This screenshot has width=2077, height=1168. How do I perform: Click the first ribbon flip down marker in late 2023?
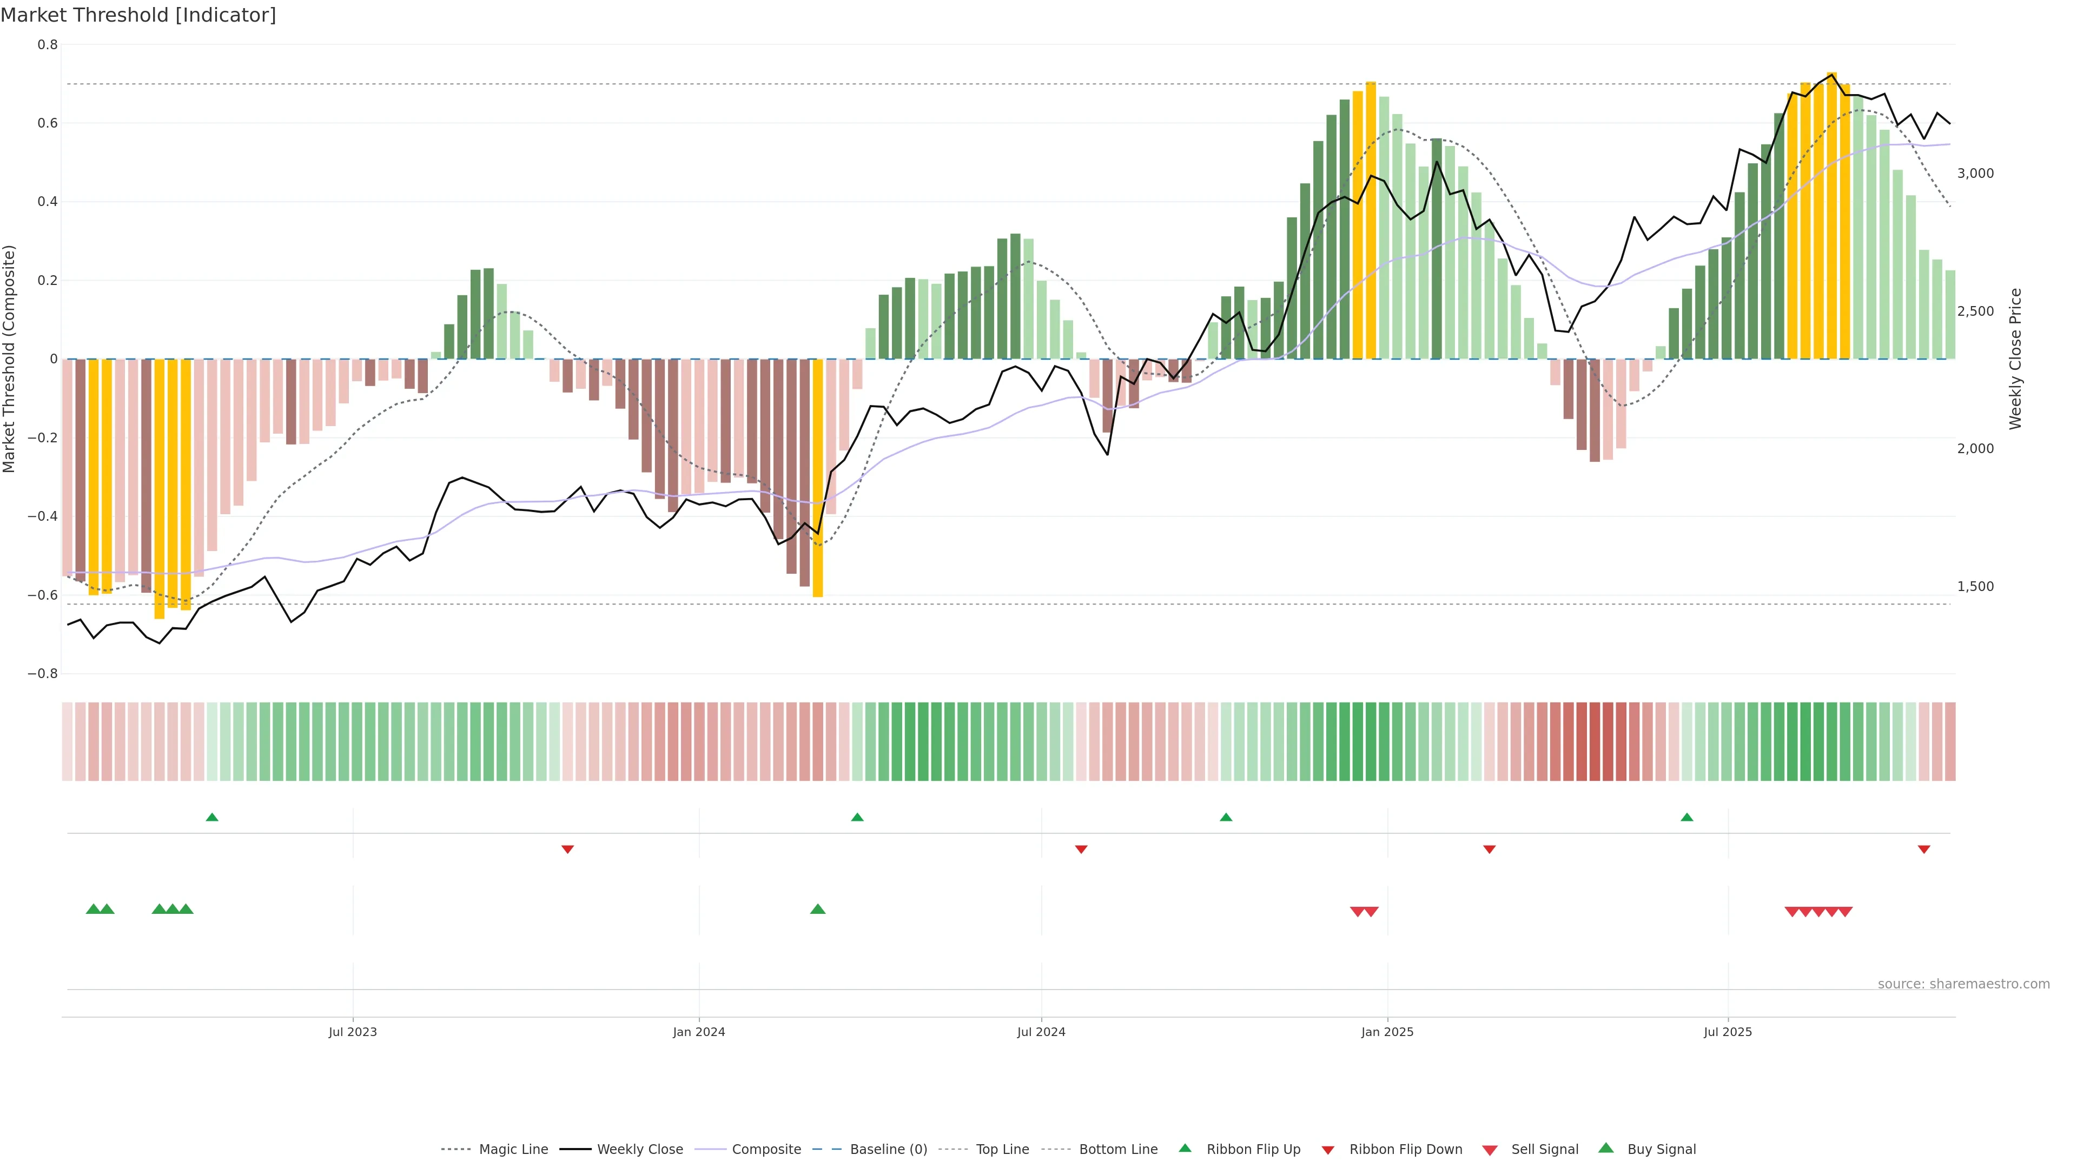point(567,849)
